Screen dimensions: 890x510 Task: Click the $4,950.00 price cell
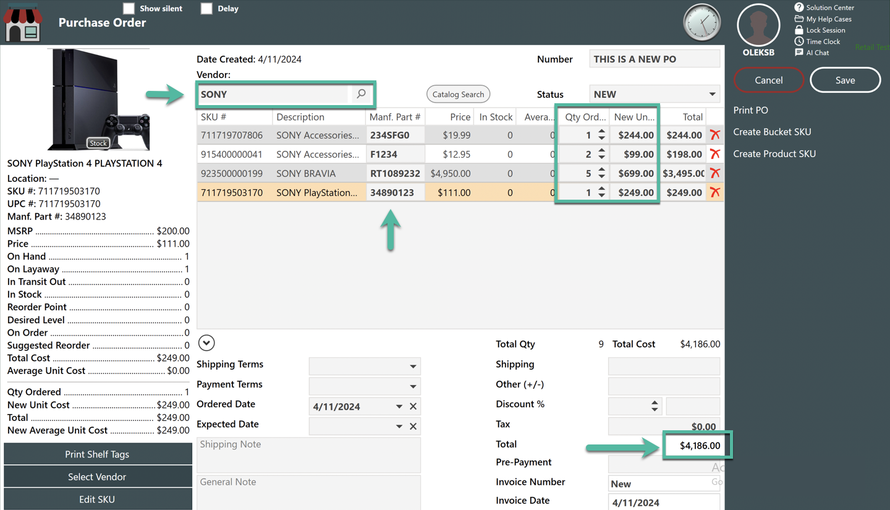point(450,173)
